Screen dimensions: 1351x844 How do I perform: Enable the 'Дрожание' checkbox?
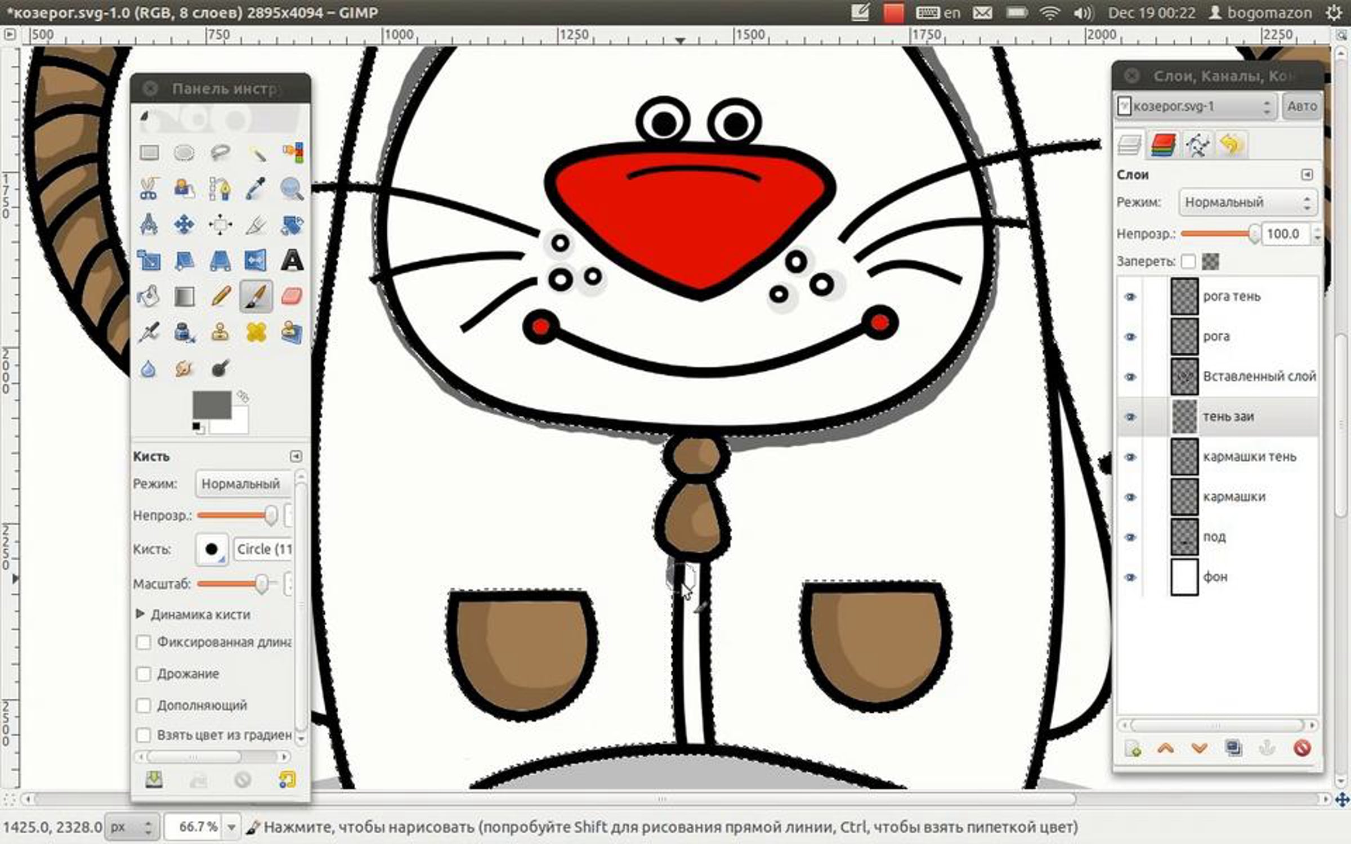(x=144, y=674)
